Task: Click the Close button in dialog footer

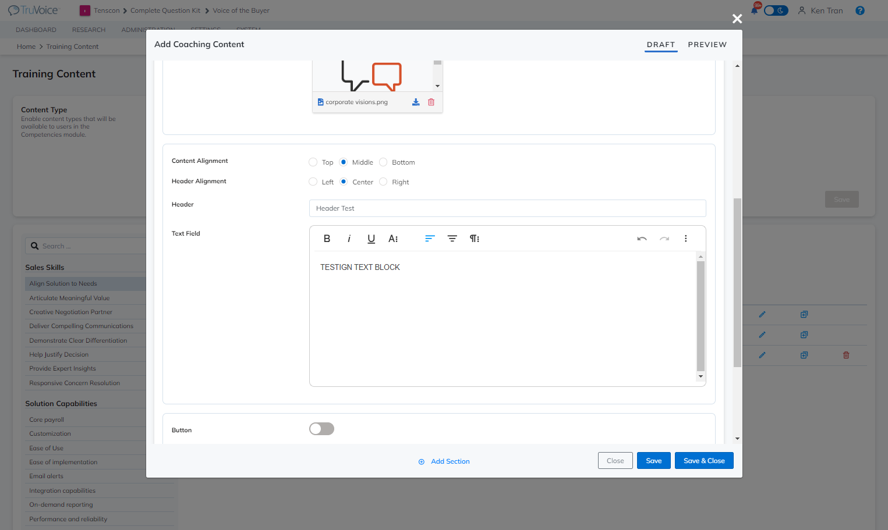Action: [615, 461]
